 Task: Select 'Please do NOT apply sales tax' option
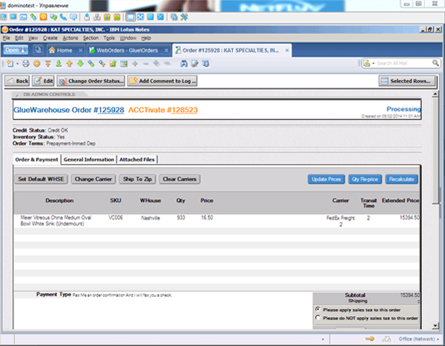pyautogui.click(x=317, y=318)
